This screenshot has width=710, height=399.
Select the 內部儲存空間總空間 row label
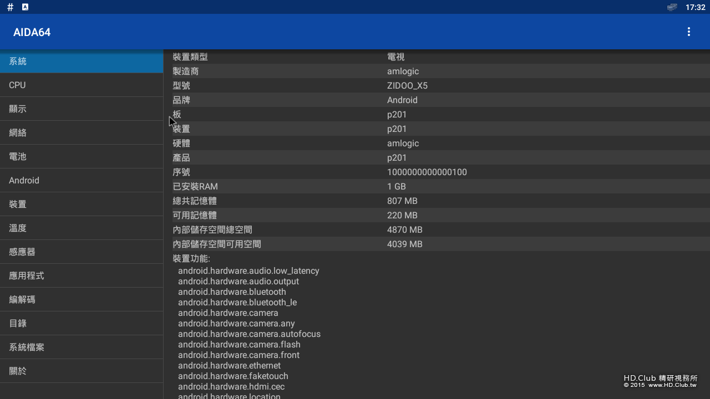pos(212,230)
